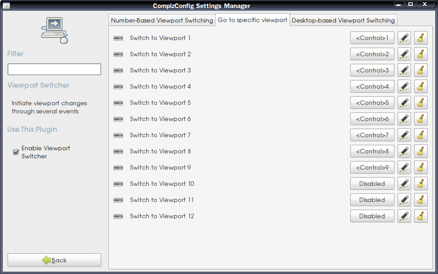Go Back to the main settings
This screenshot has height=274, width=438.
54,260
